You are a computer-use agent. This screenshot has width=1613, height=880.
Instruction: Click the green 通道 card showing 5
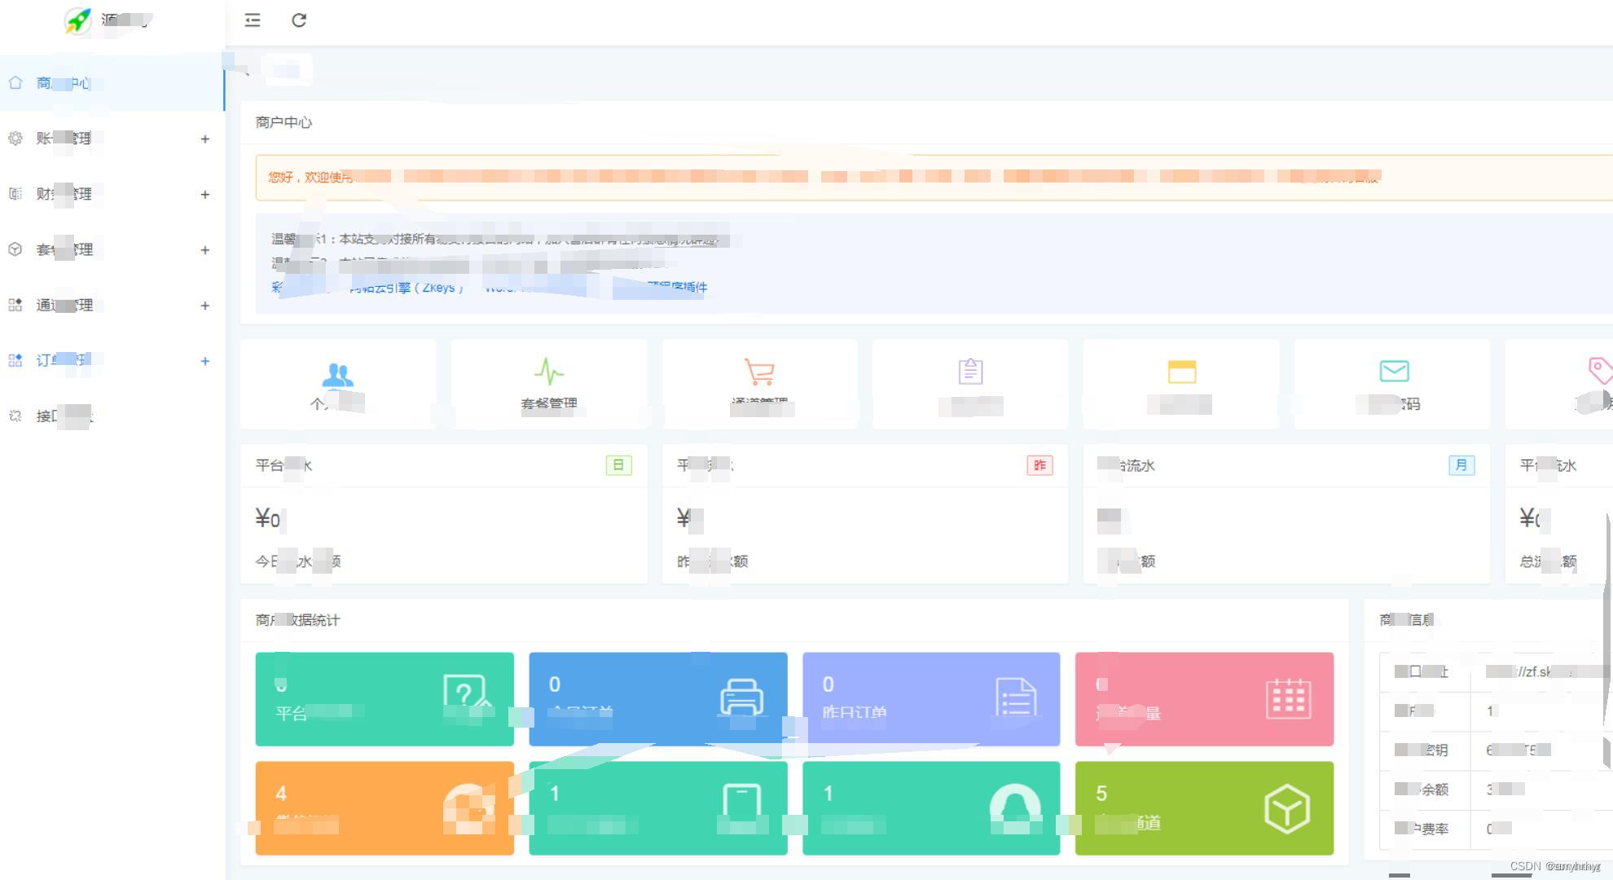tap(1204, 808)
